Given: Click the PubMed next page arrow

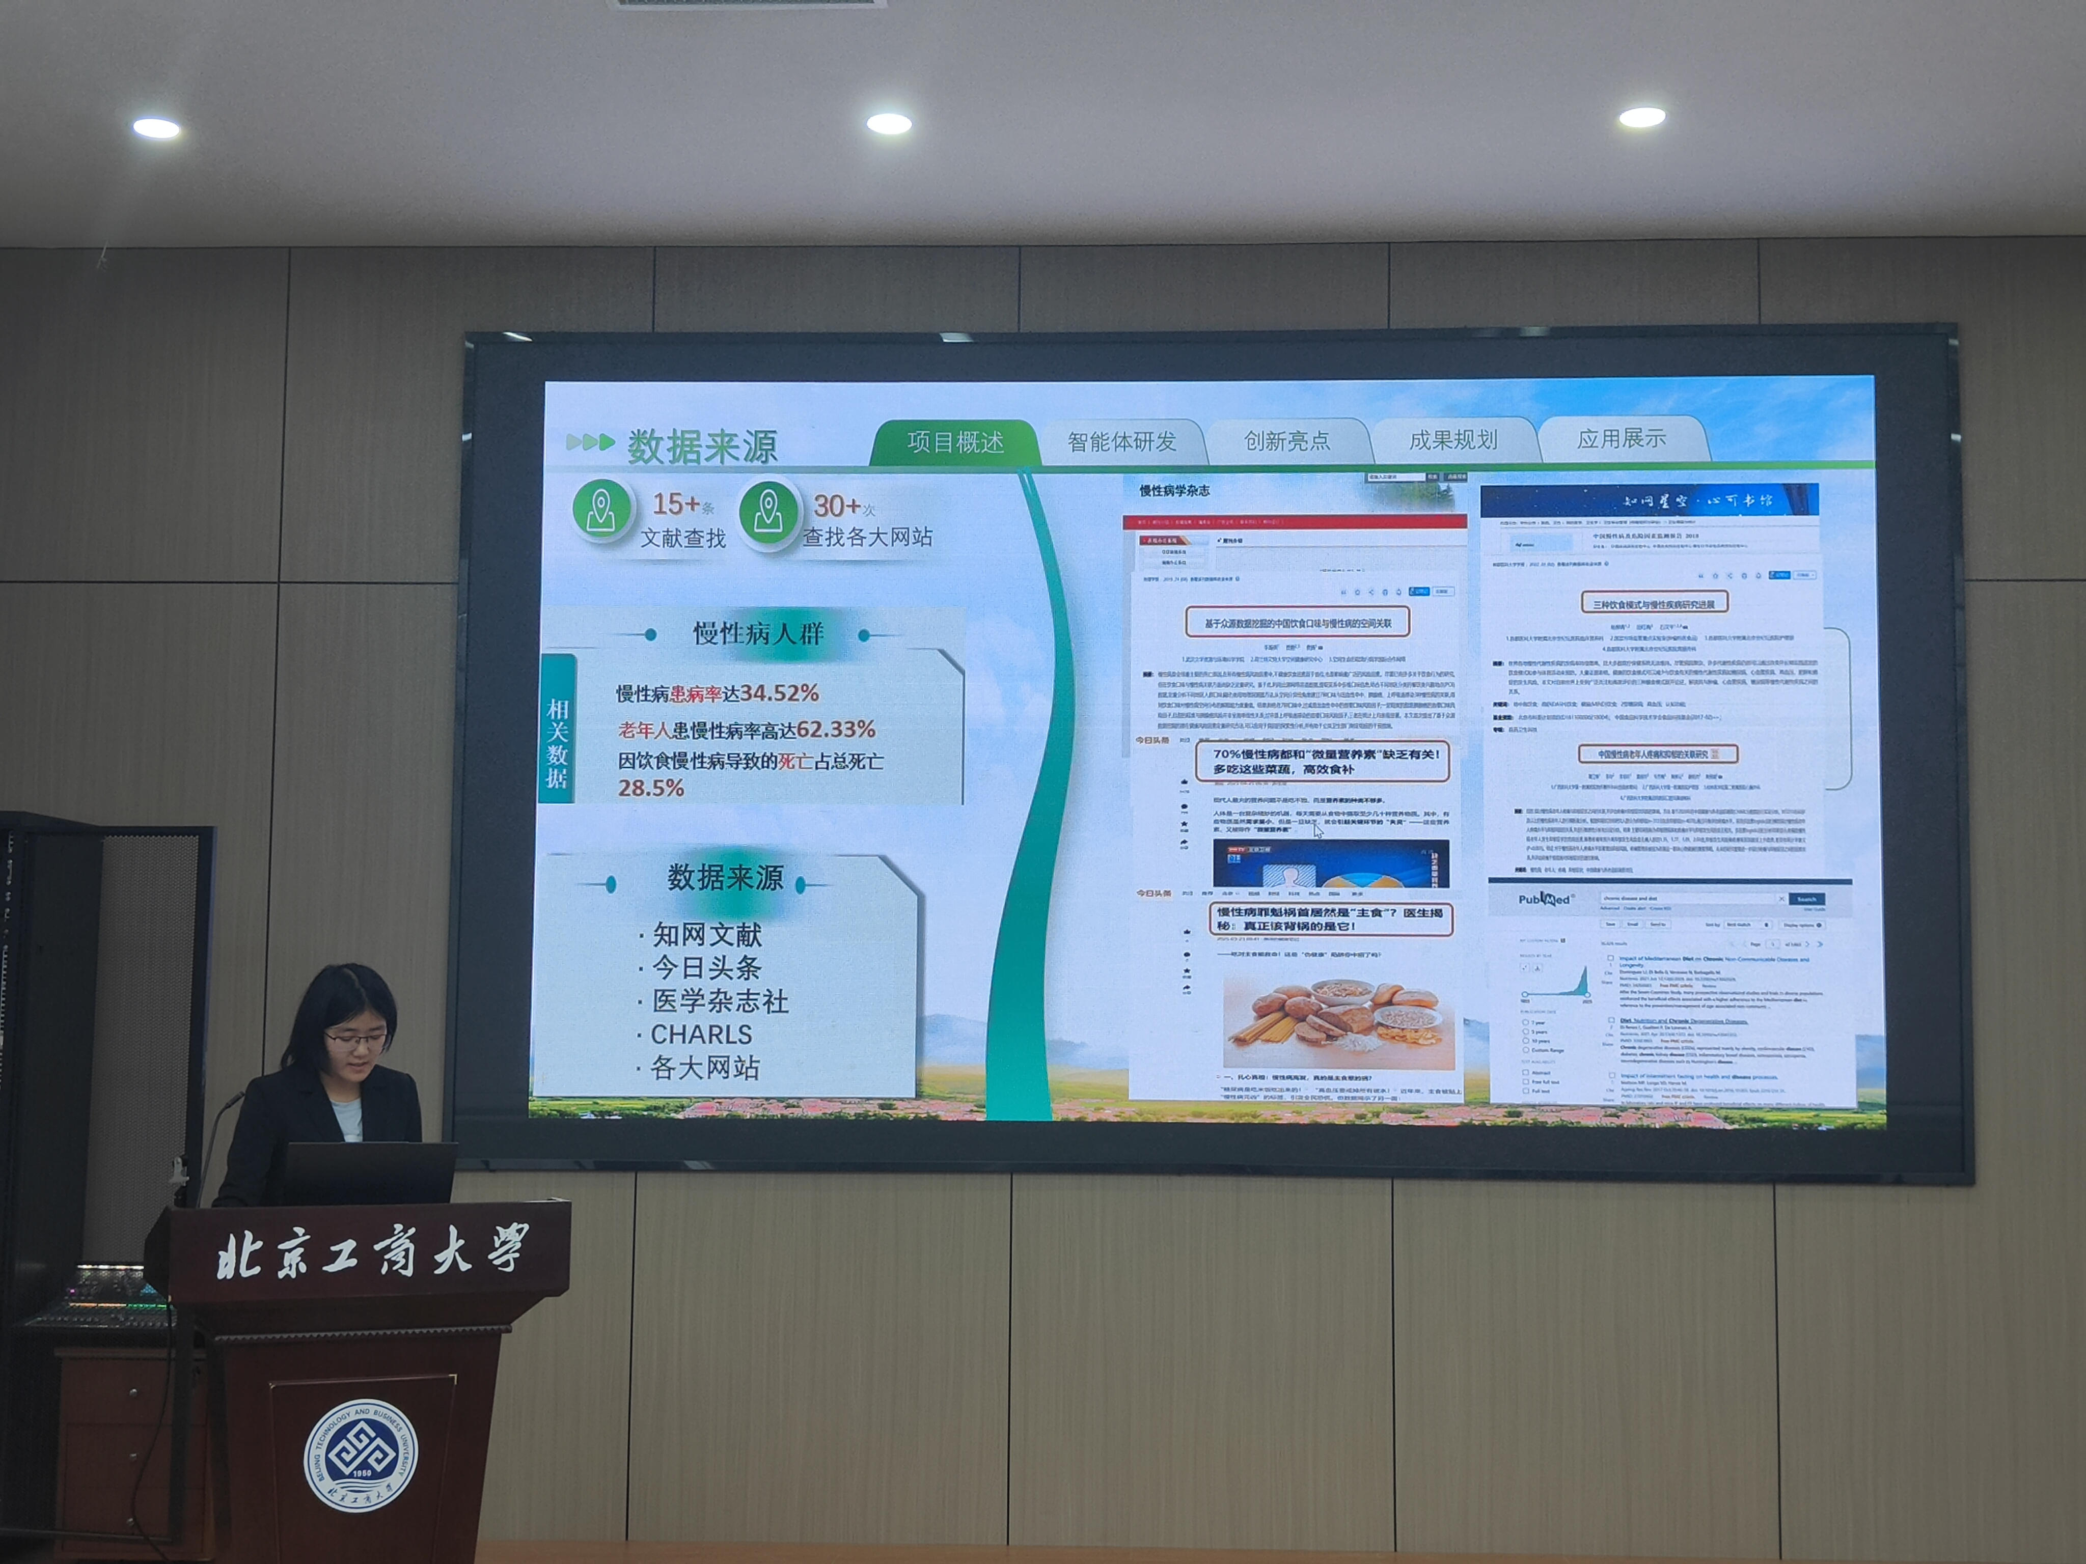Looking at the screenshot, I should pos(1808,944).
